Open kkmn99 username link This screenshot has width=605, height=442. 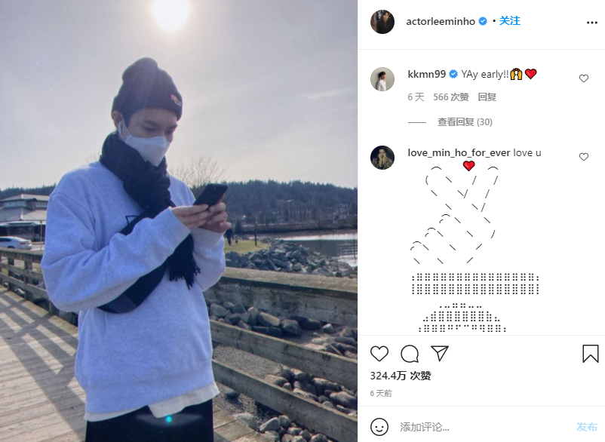(x=426, y=74)
